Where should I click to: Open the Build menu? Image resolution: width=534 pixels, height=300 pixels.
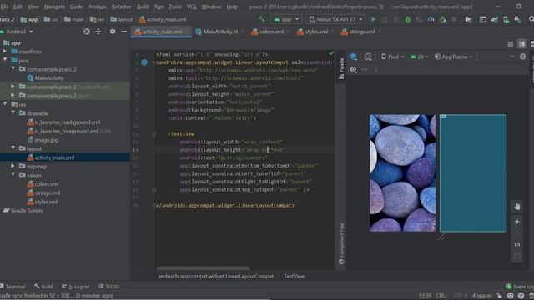pyautogui.click(x=143, y=7)
